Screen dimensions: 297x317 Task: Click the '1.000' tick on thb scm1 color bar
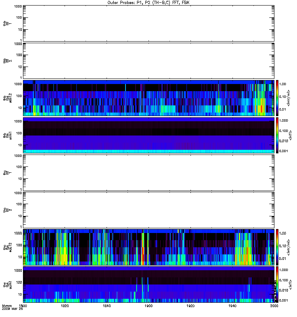[284, 120]
